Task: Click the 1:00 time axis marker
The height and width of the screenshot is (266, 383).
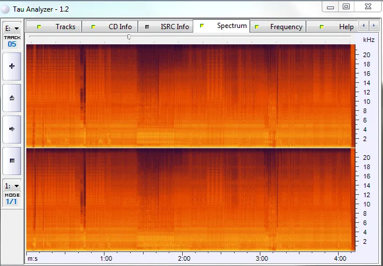Action: [106, 258]
